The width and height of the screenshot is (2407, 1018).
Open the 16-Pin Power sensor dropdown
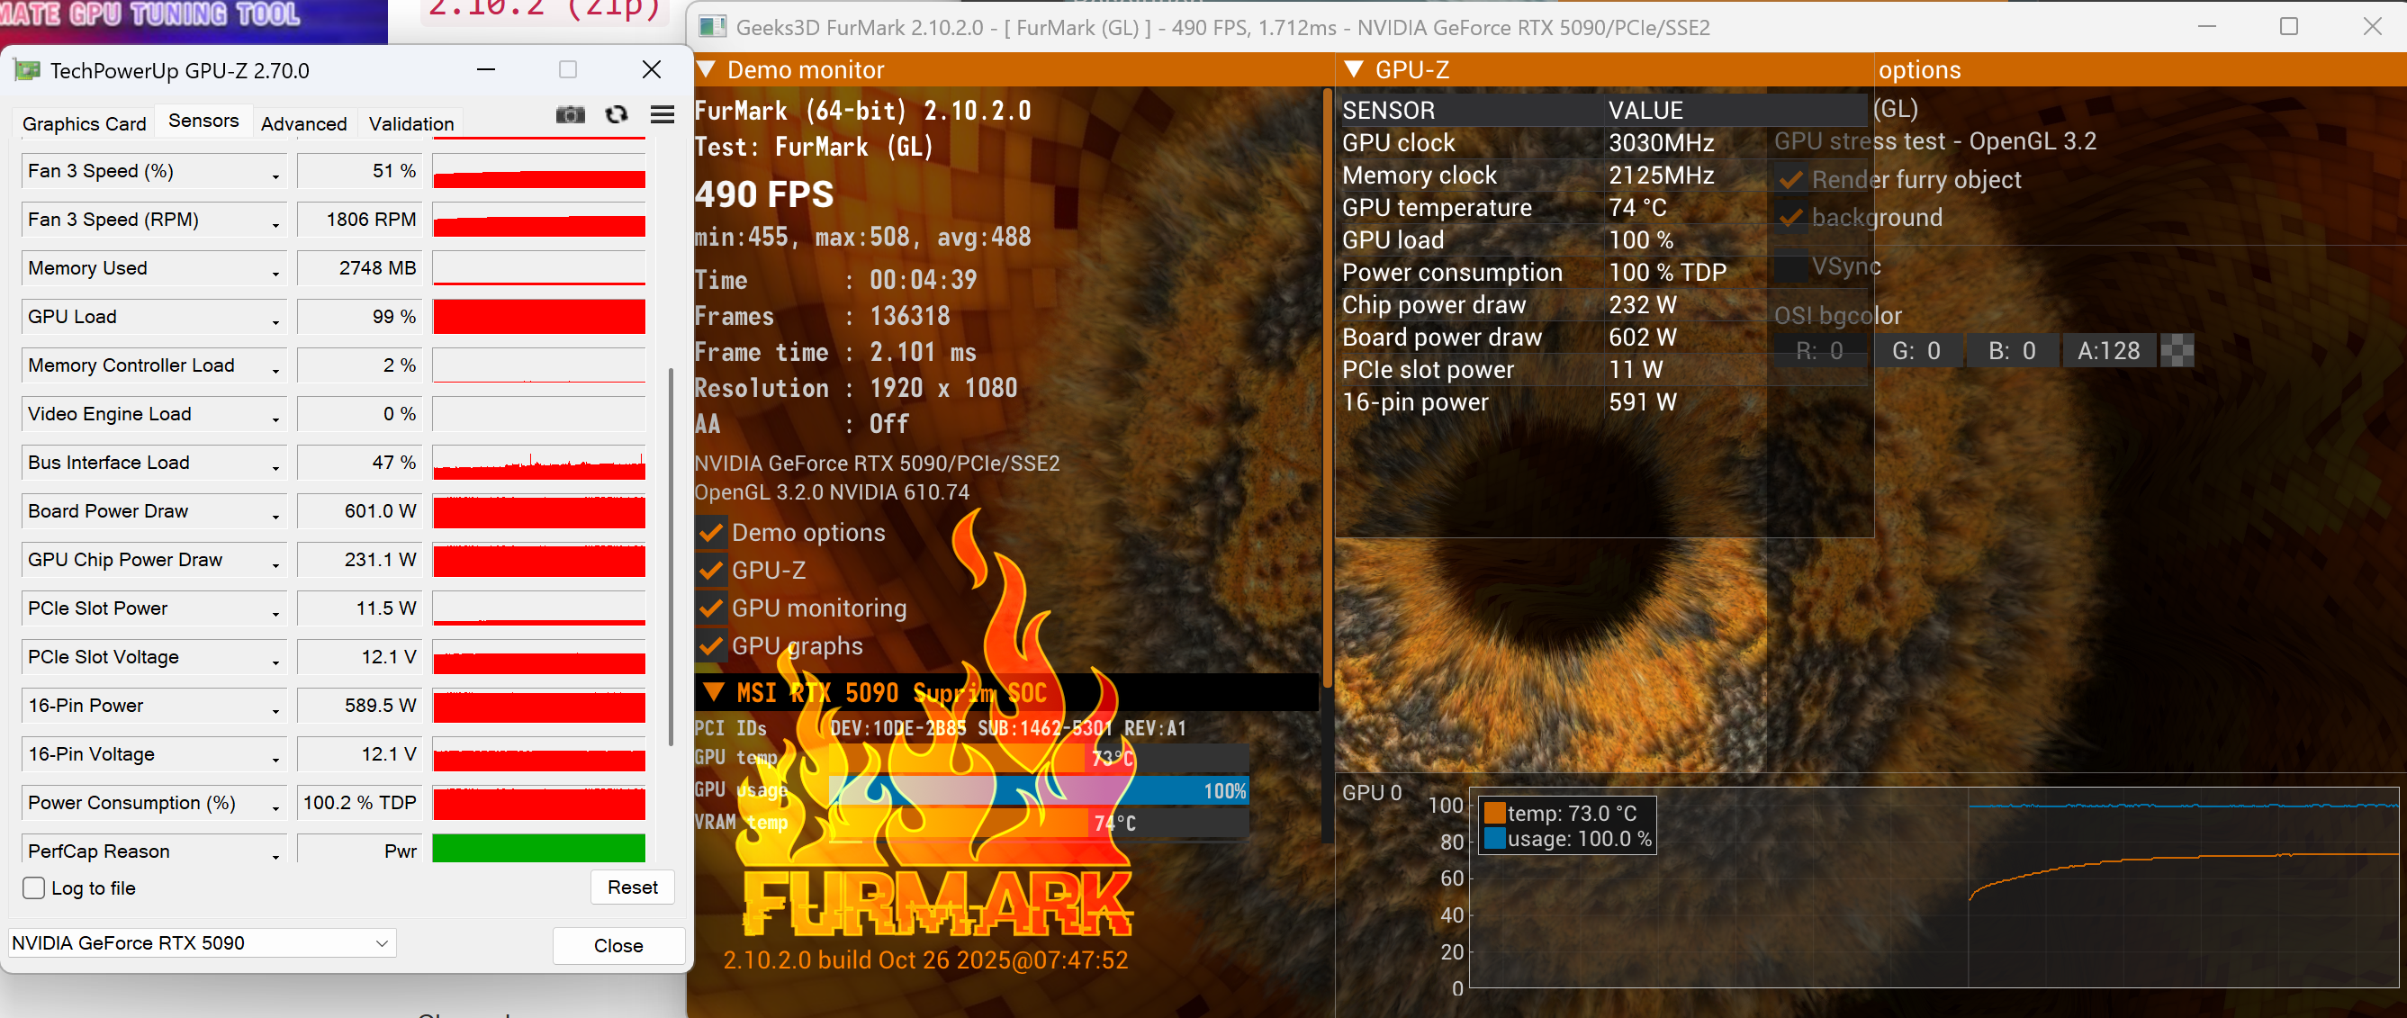(x=275, y=709)
